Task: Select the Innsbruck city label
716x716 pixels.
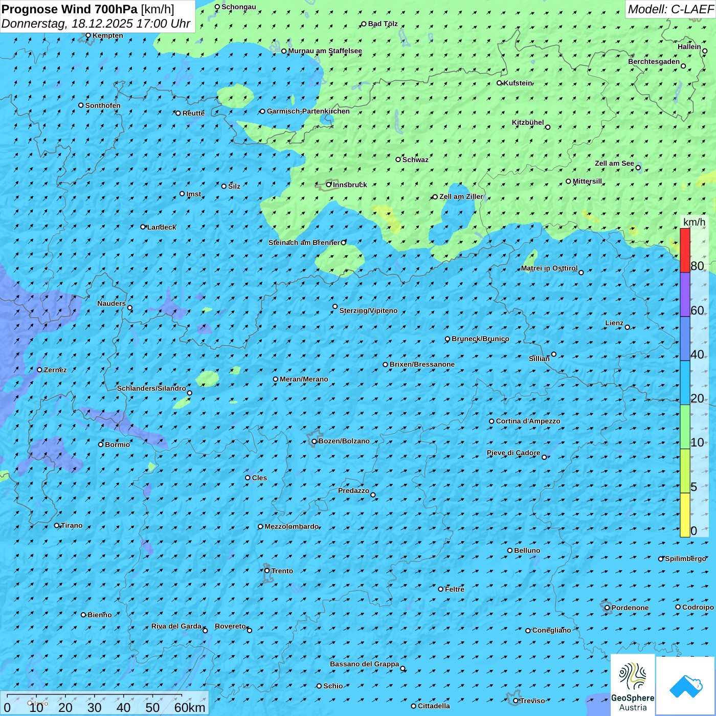Action: (350, 185)
